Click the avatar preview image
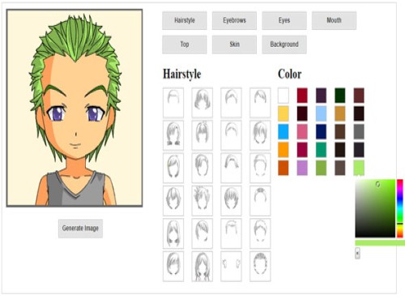Viewport: 405px width, 299px height. [75, 108]
